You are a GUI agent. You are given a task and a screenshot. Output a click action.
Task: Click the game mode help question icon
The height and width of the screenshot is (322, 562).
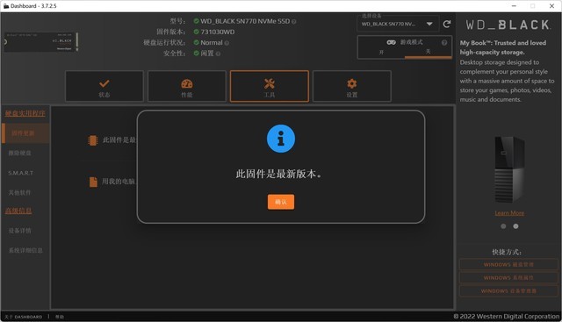coord(444,42)
